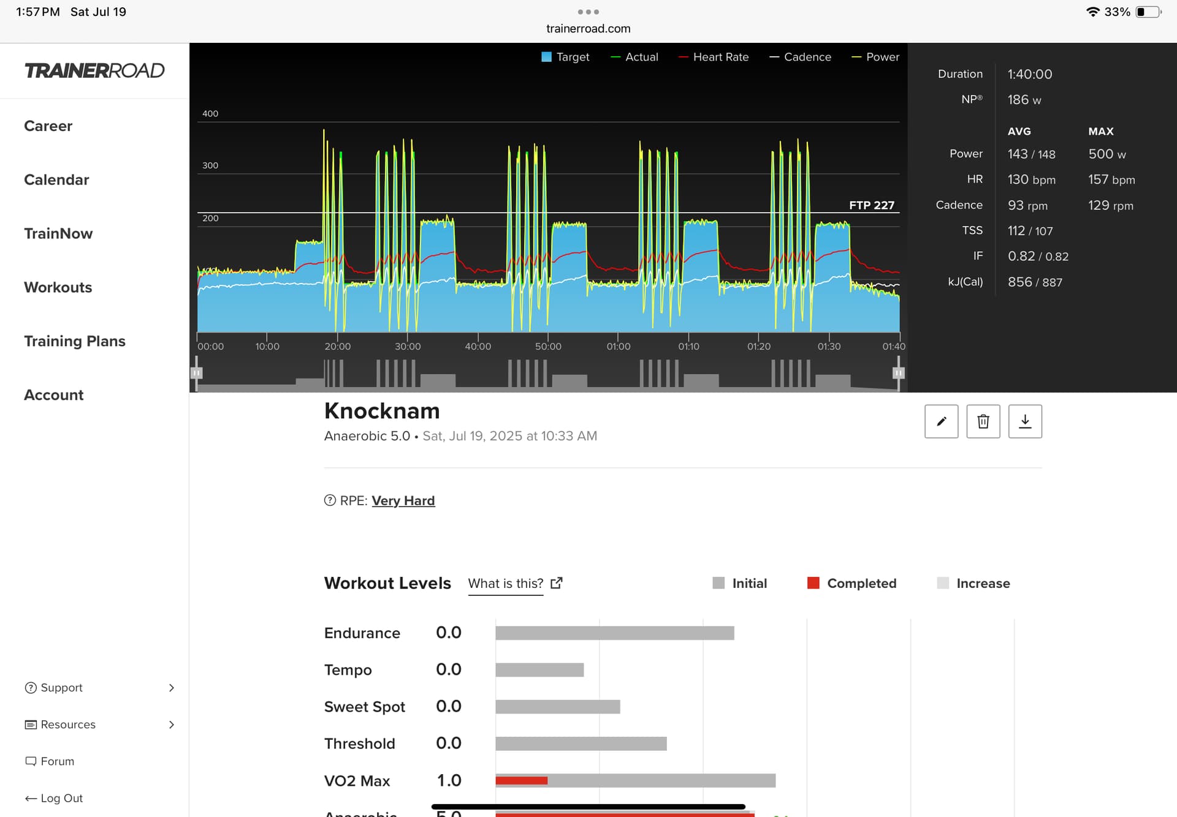Click Log Out
This screenshot has width=1177, height=817.
pos(54,798)
